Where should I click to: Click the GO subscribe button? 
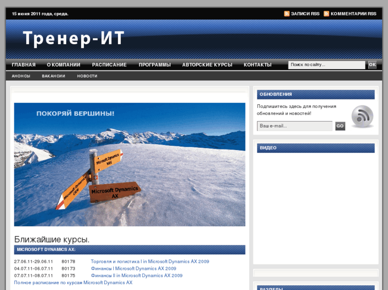pyautogui.click(x=341, y=126)
